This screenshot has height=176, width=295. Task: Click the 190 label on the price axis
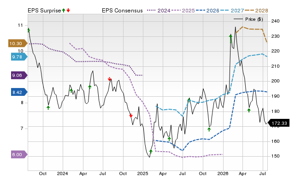[276, 96]
